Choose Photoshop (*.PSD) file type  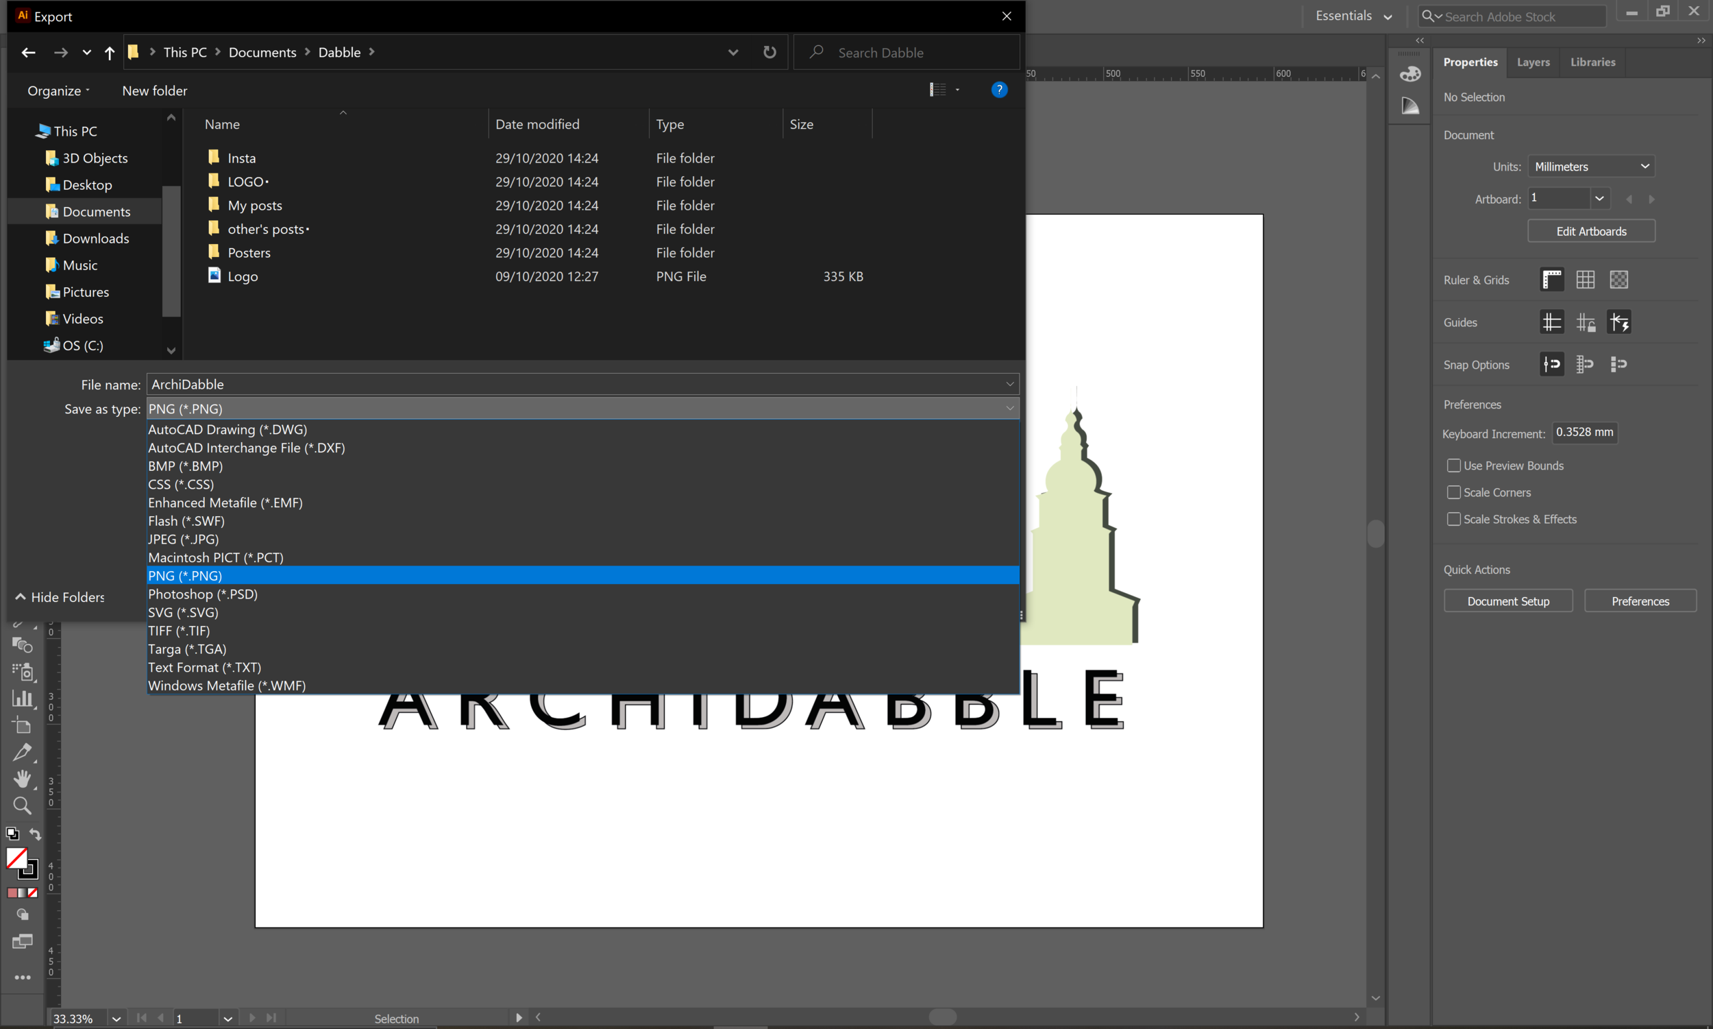click(x=583, y=594)
